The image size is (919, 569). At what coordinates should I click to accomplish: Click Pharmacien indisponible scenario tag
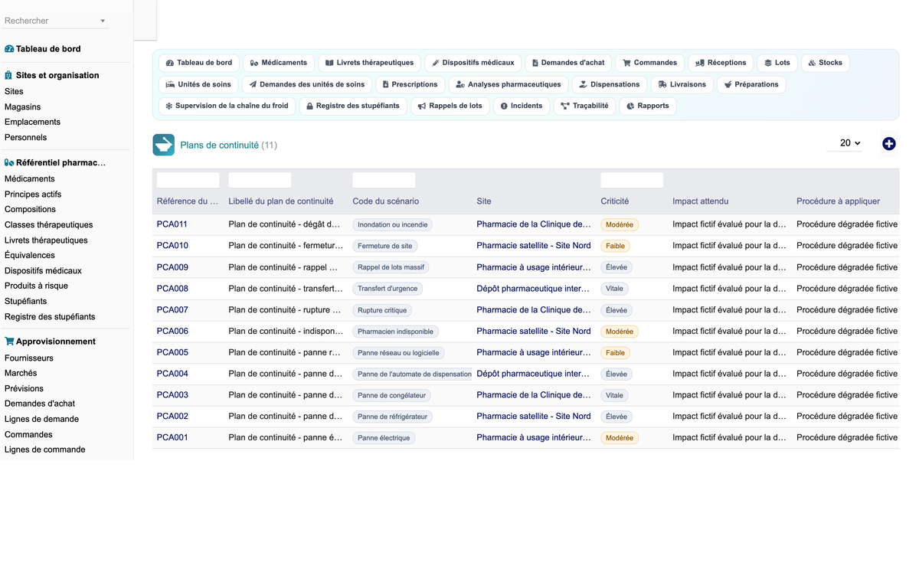click(x=396, y=332)
